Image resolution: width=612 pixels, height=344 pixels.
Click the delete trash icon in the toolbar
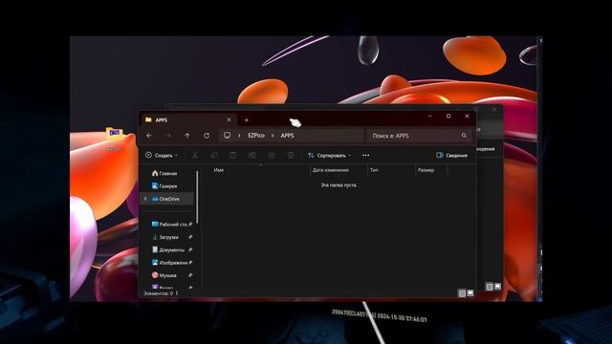click(291, 155)
